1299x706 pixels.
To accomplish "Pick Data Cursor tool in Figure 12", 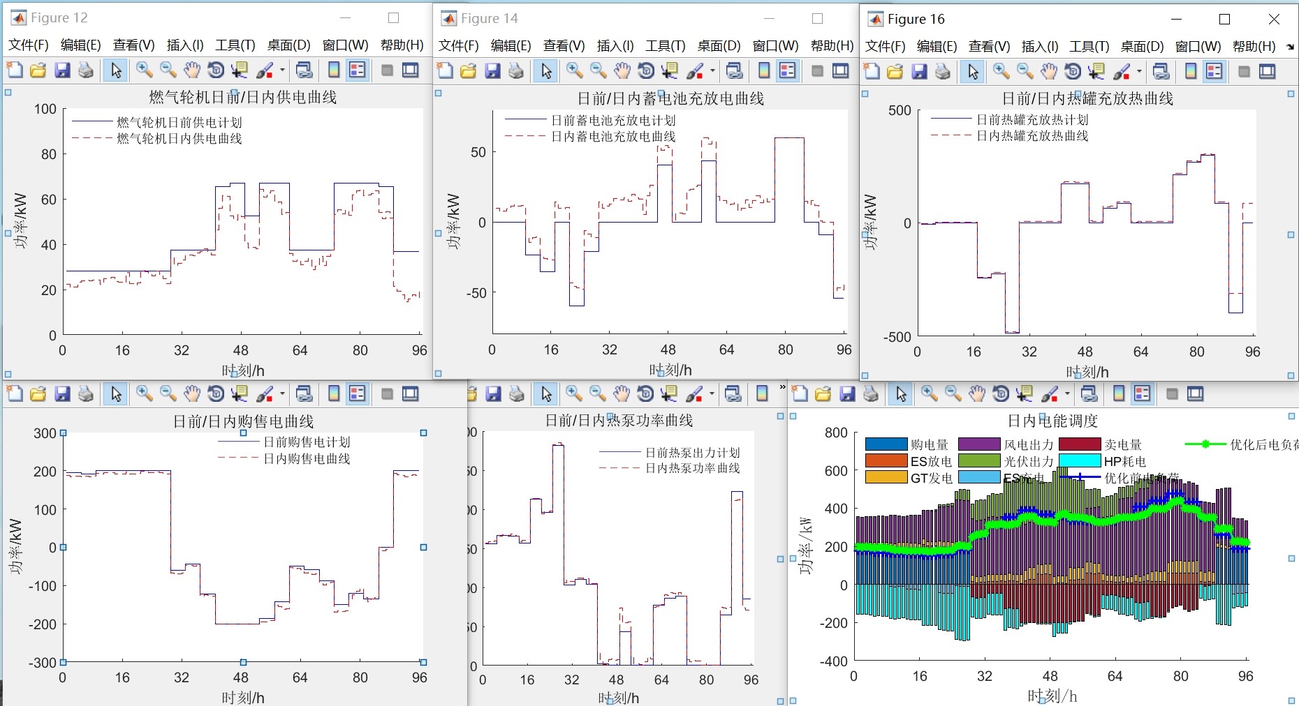I will pos(240,70).
